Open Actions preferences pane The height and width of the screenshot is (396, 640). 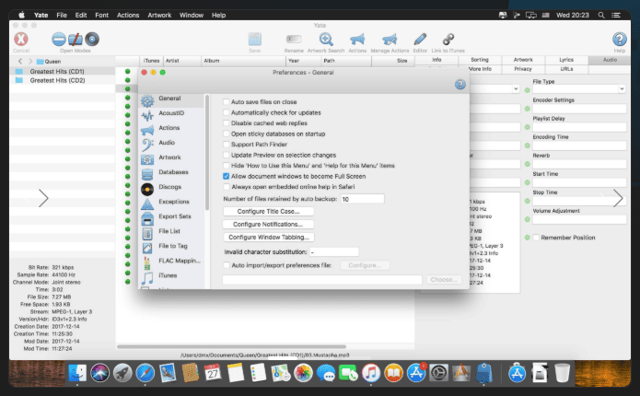click(172, 129)
